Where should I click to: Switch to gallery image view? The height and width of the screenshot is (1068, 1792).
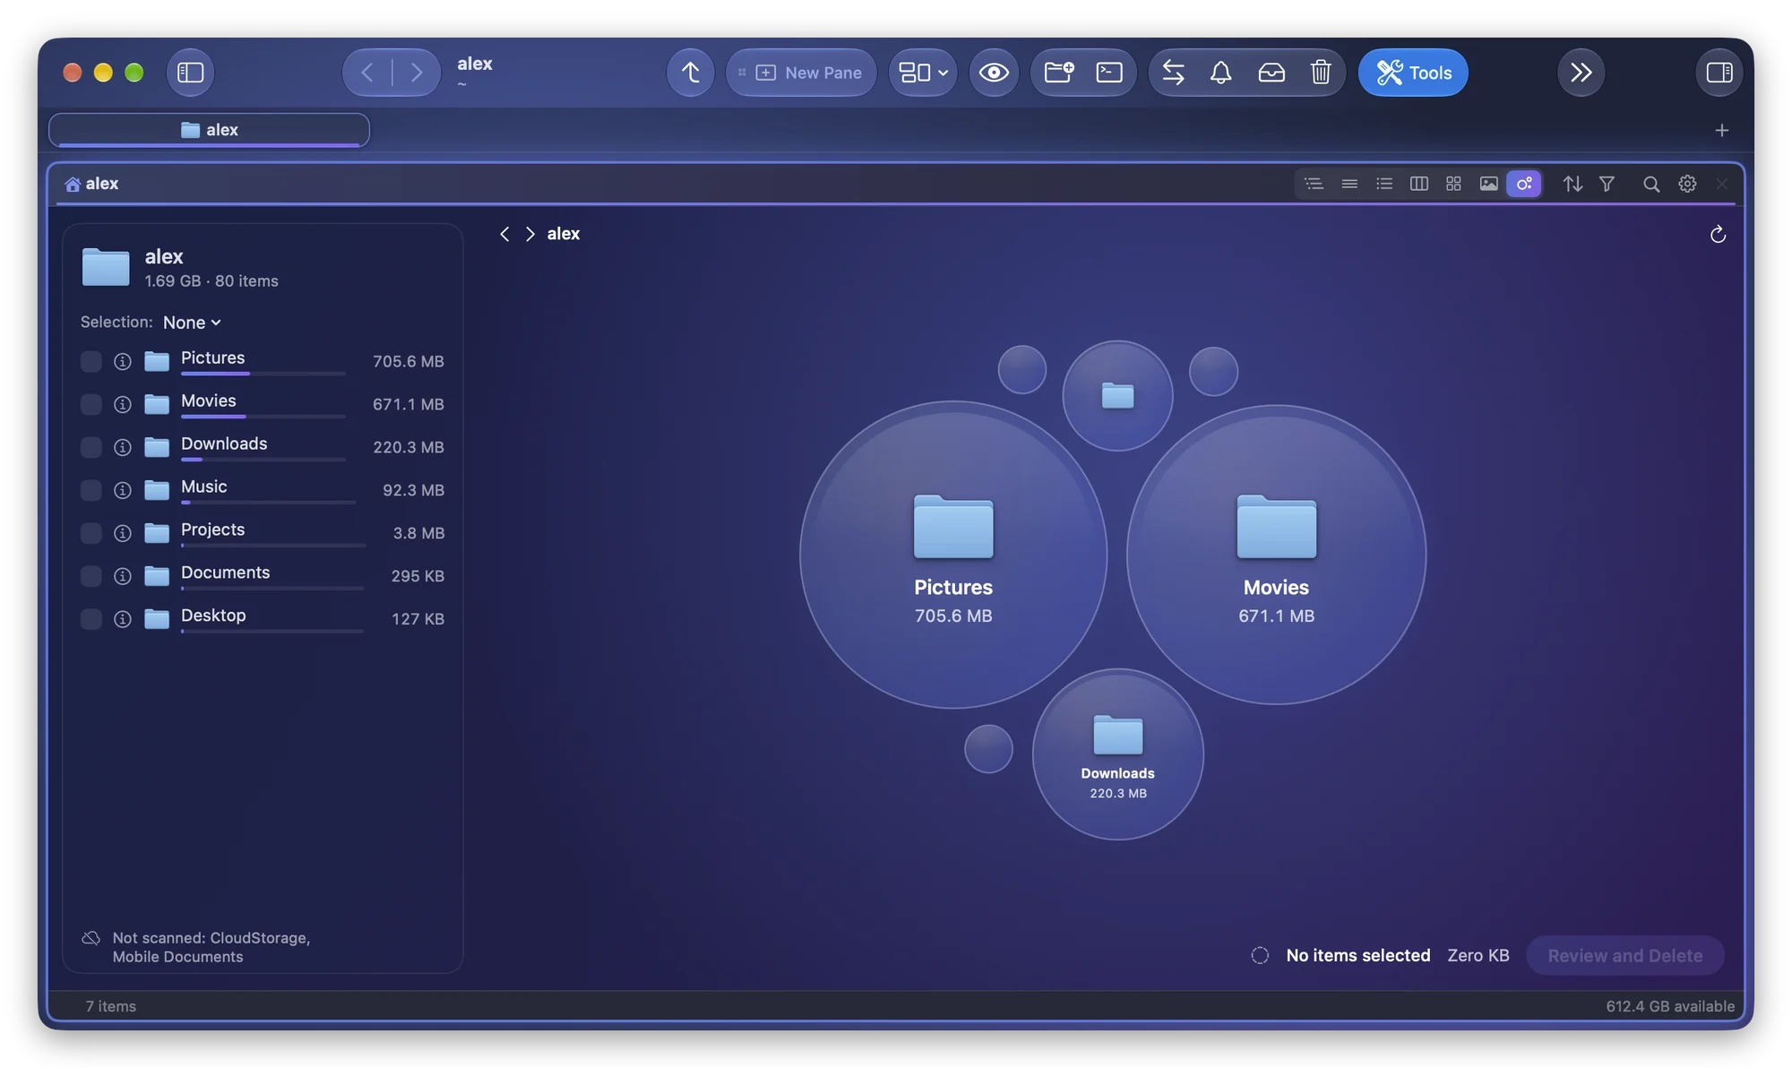tap(1488, 184)
